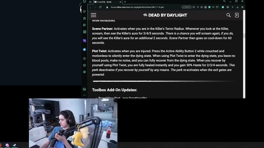Open Settings gear icon in sidebar
Screen dimensions: 264x148
pyautogui.click(x=85, y=72)
